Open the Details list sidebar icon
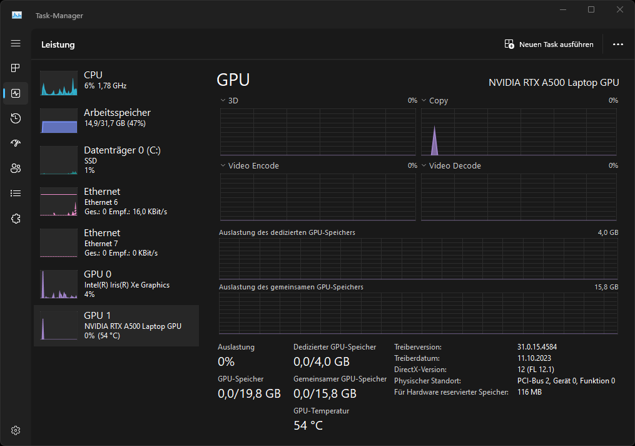The width and height of the screenshot is (635, 446). coord(16,194)
